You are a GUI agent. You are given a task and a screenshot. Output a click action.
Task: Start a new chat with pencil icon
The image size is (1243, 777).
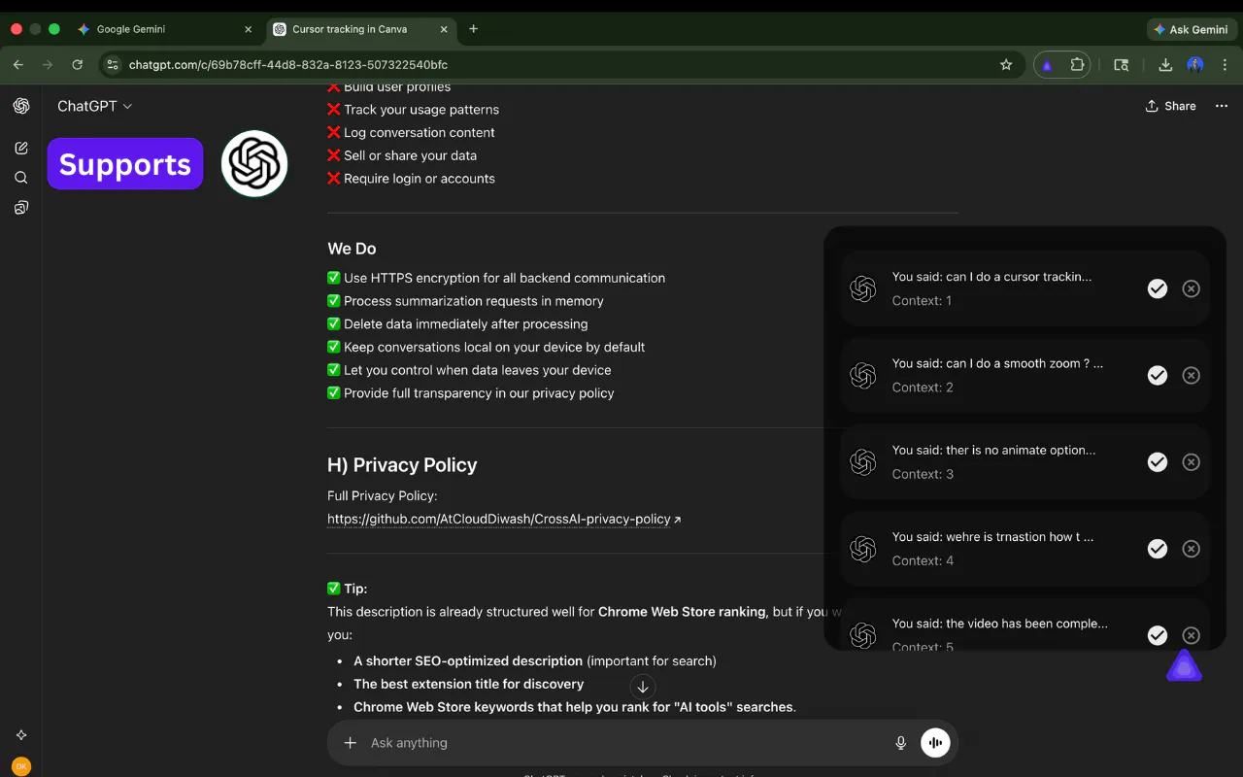21,148
